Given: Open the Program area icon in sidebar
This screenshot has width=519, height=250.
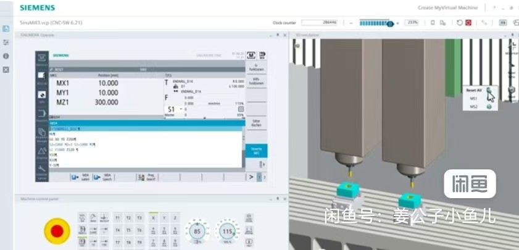Looking at the screenshot, I should pyautogui.click(x=42, y=115).
